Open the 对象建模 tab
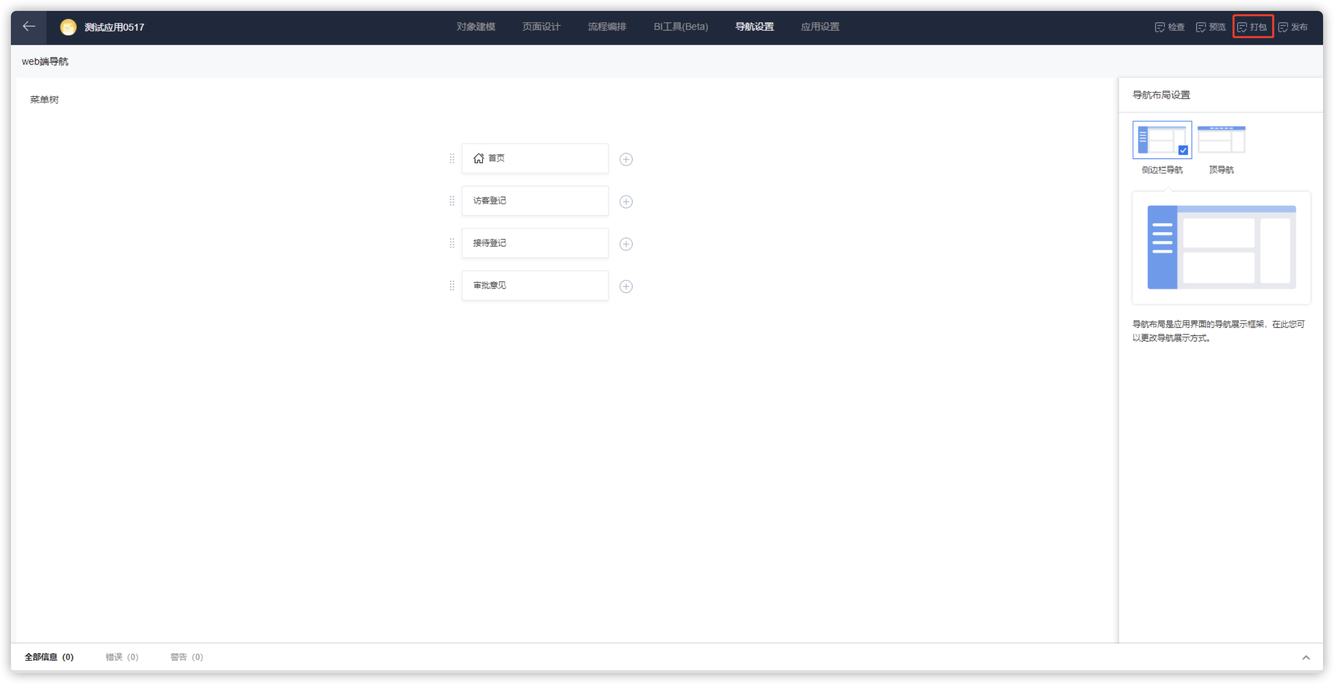1334x684 pixels. point(476,27)
